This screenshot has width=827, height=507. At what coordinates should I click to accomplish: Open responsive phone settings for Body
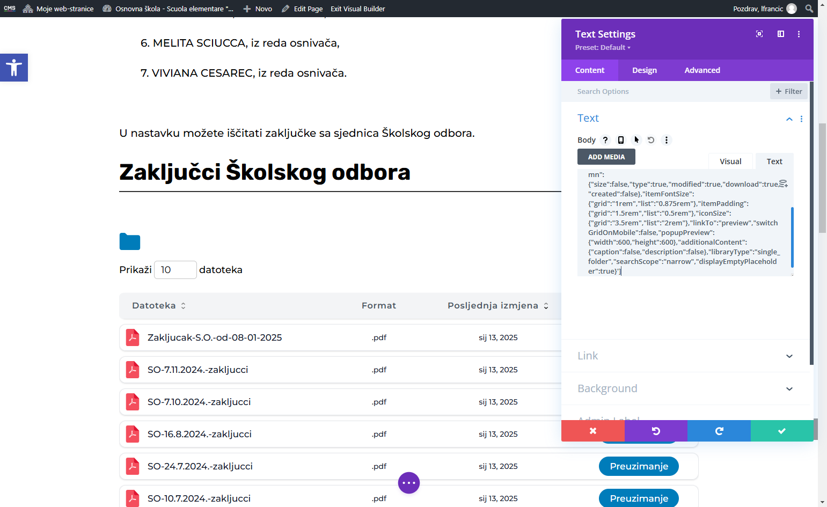(x=621, y=140)
